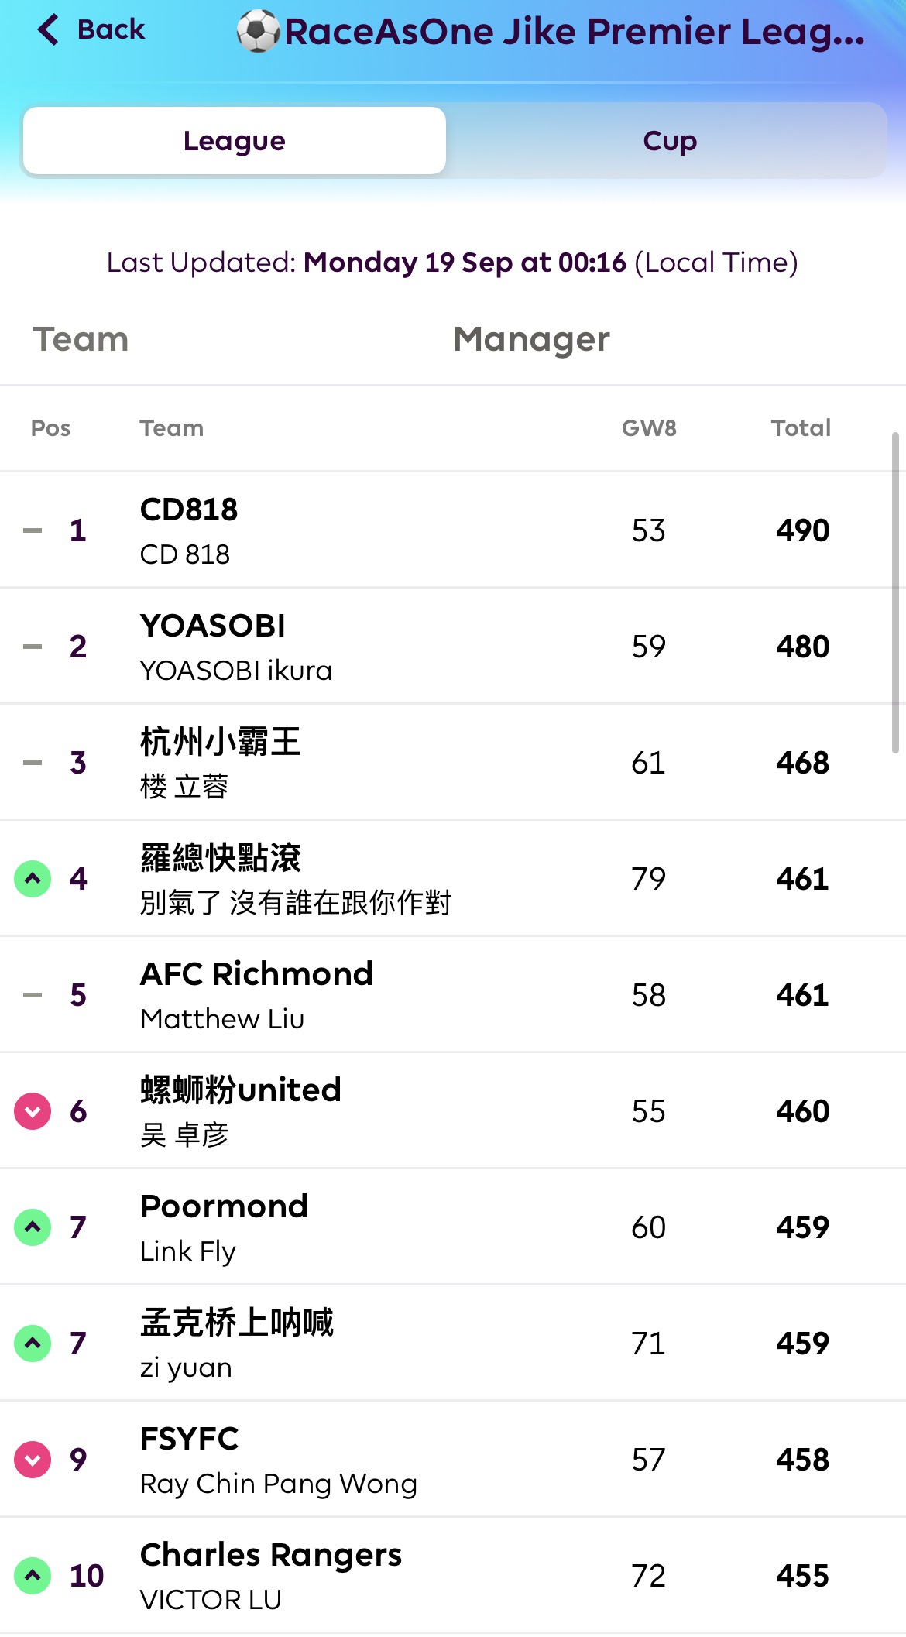Tap the back chevron arrow icon

click(x=48, y=29)
